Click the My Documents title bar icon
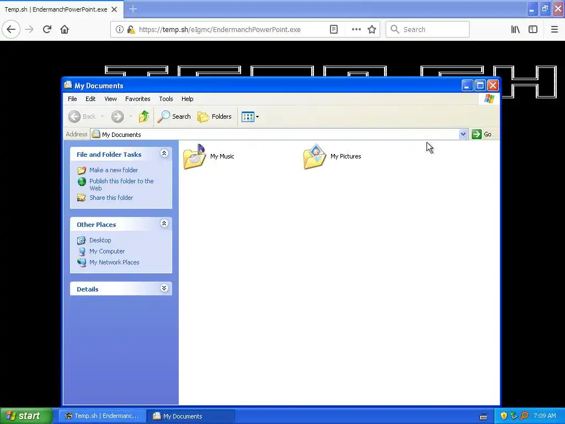 [68, 85]
